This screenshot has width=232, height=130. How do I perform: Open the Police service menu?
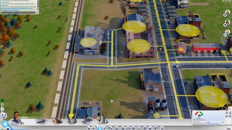point(138,128)
